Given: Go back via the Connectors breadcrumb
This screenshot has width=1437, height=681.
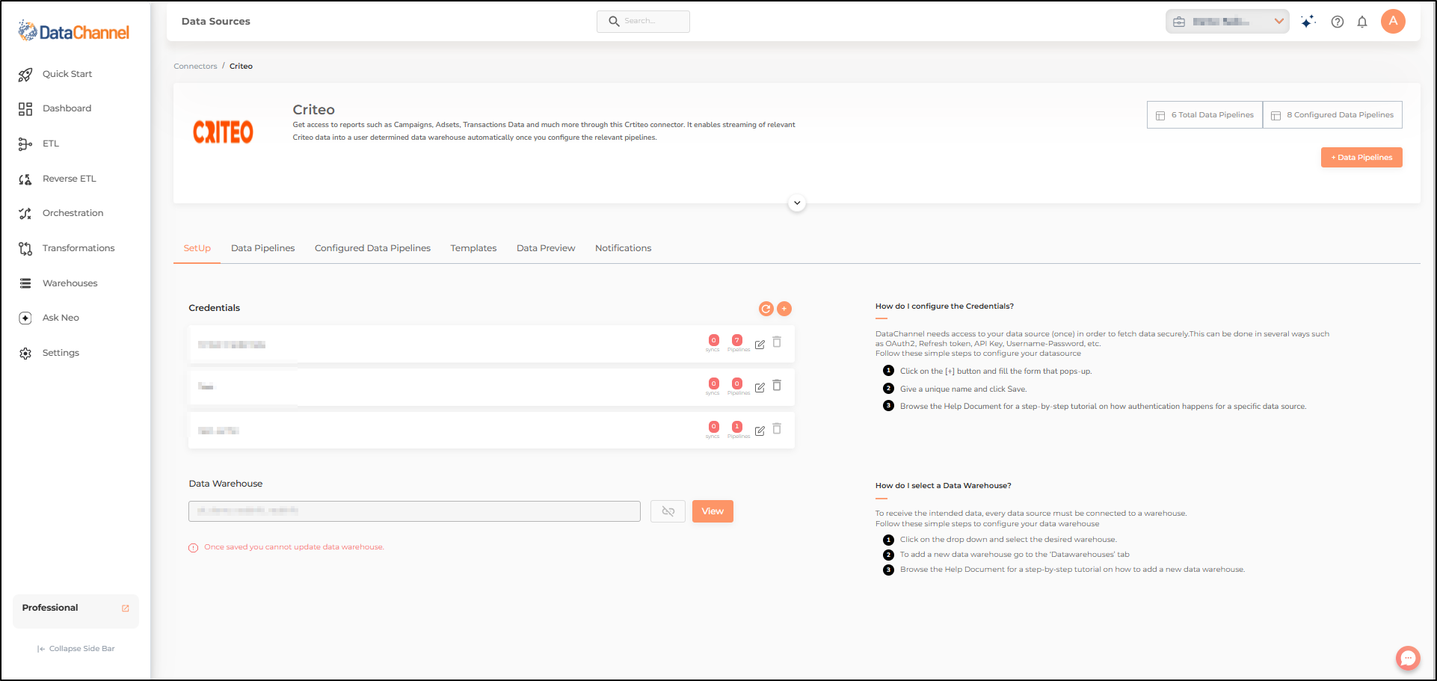Looking at the screenshot, I should tap(195, 67).
